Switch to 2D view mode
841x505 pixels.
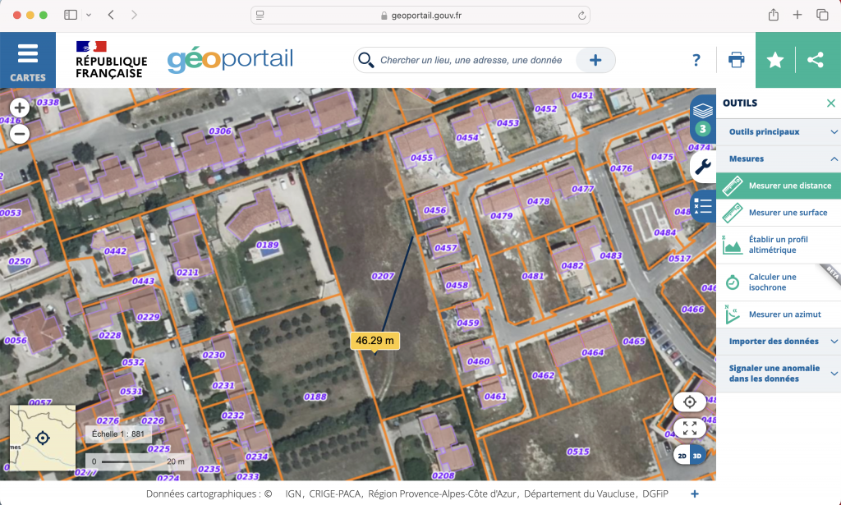682,455
